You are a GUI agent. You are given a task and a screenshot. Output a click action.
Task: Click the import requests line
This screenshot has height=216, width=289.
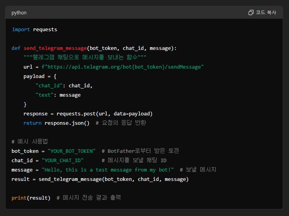coord(34,29)
